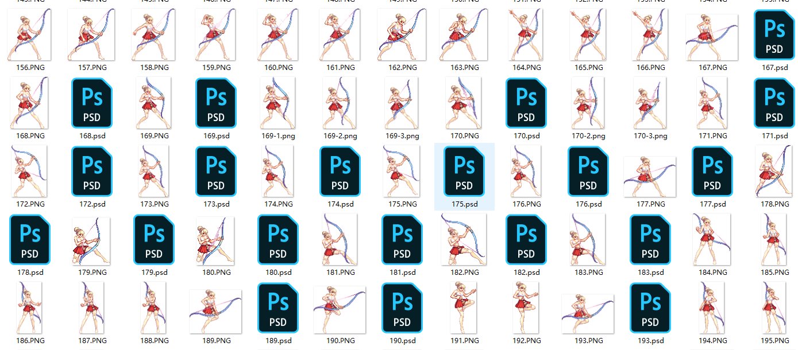Viewport: 798px width, 350px height.
Task: Select the 169.psd Photoshop document icon
Action: click(x=216, y=103)
